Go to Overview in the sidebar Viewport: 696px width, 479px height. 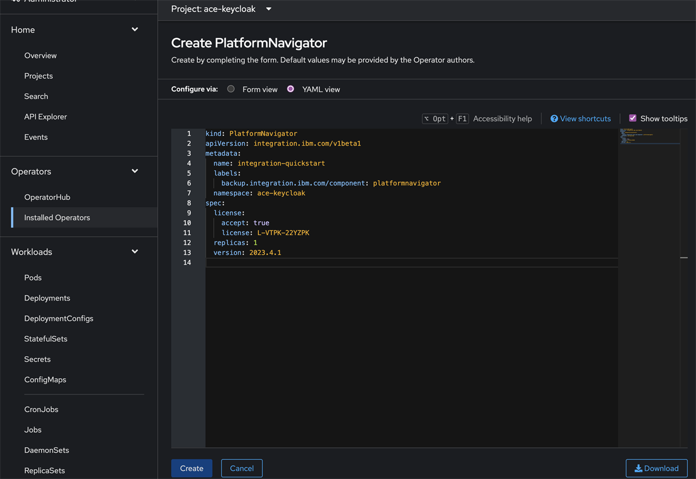(x=41, y=56)
